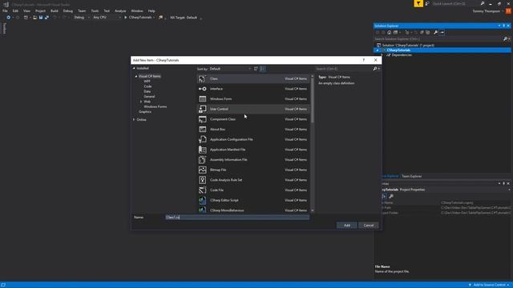Click the Search Solution Explorer field
The height and width of the screenshot is (288, 513).
point(438,39)
